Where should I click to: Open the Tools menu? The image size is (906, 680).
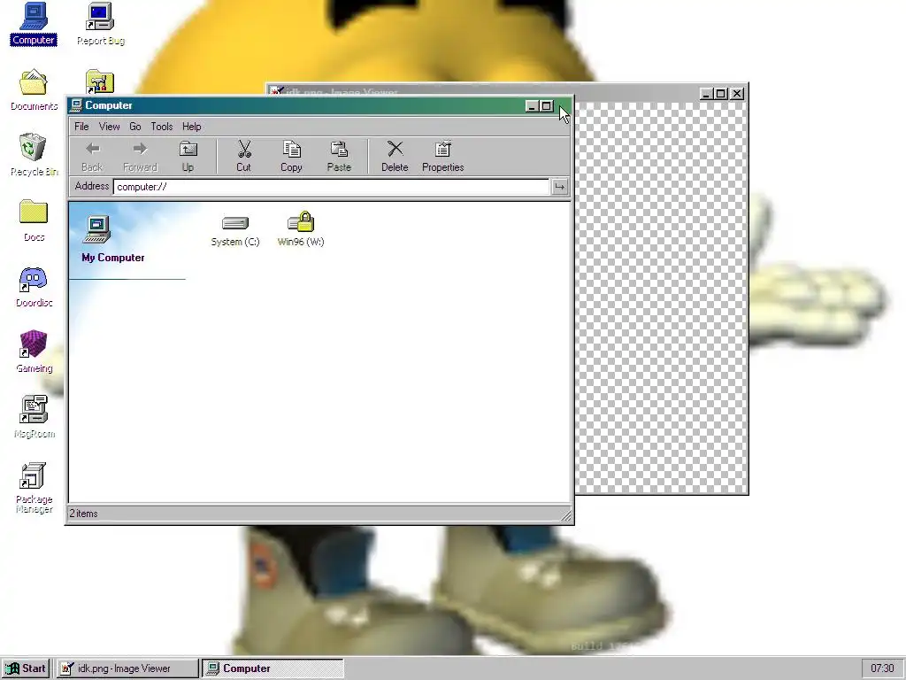click(x=162, y=127)
